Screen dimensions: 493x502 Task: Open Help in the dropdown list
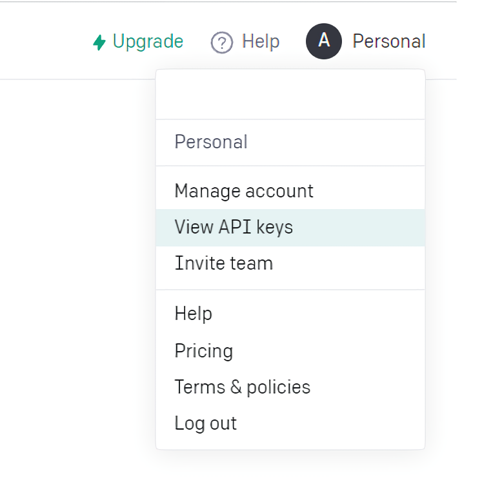[x=193, y=314]
